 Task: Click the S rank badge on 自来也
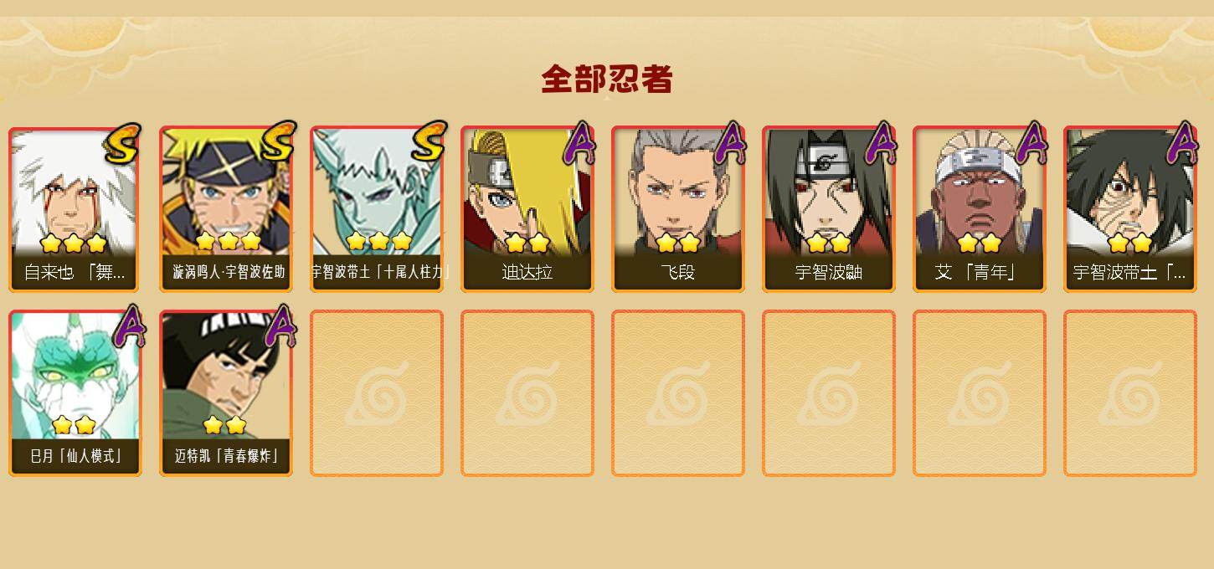pyautogui.click(x=123, y=143)
